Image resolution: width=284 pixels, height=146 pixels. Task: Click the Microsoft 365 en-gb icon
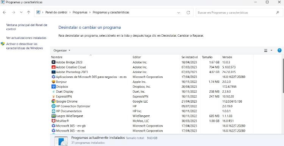click(x=53, y=126)
